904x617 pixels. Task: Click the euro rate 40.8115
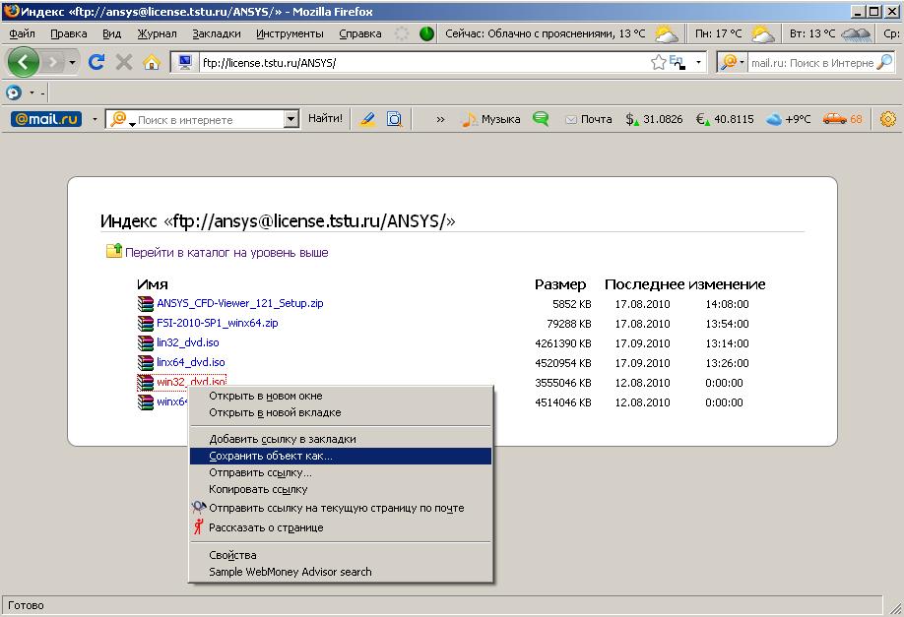pos(725,119)
